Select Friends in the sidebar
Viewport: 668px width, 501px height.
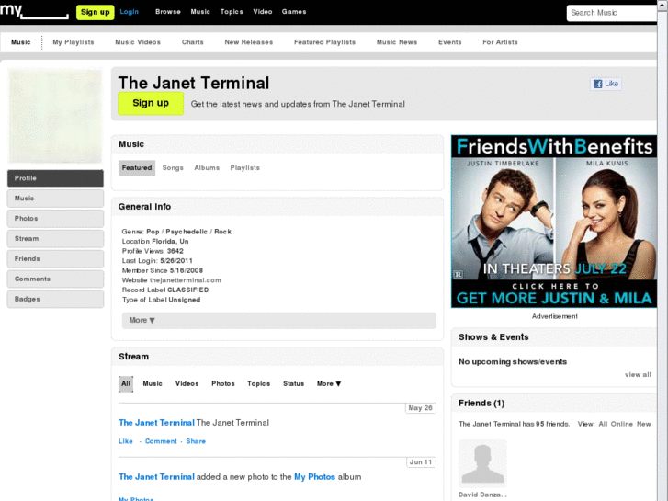(x=55, y=259)
